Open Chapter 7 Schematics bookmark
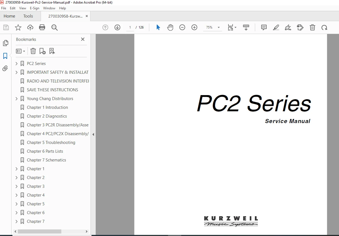Screen dimensions: 339x236 [x=46, y=160]
